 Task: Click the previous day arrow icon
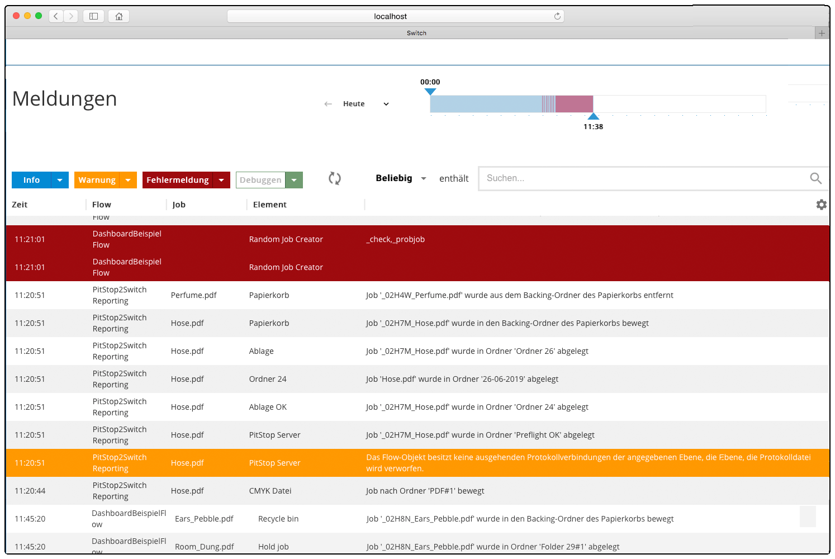click(328, 104)
